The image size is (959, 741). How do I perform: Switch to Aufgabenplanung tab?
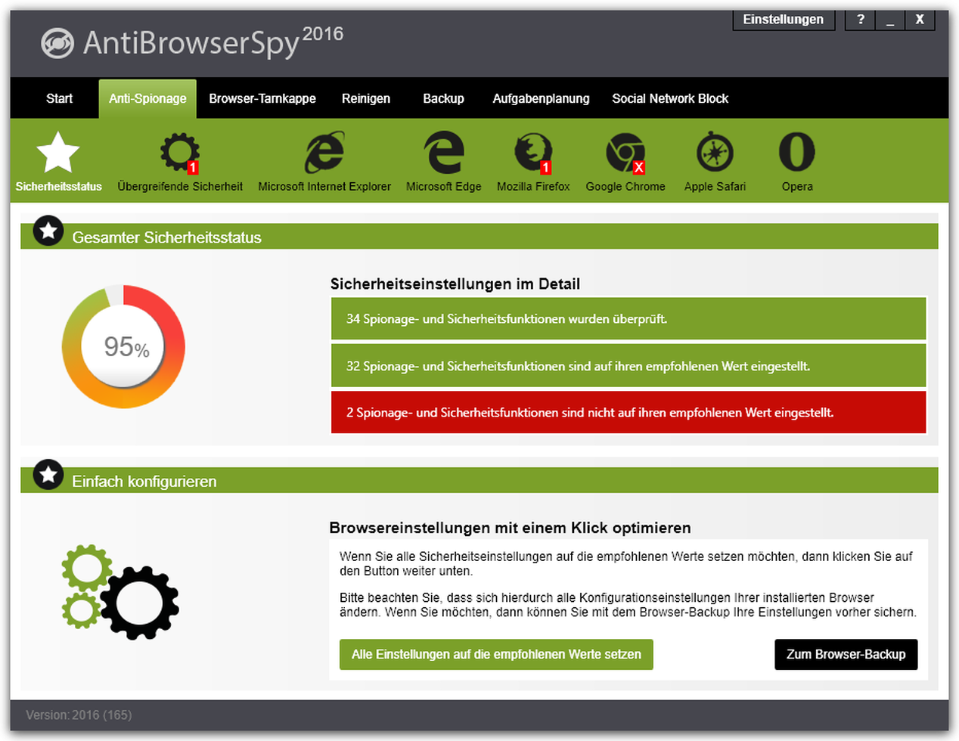541,98
